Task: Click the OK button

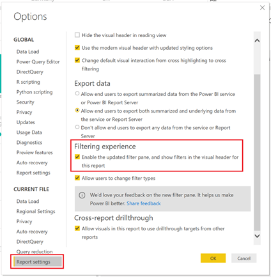Action: (x=213, y=258)
